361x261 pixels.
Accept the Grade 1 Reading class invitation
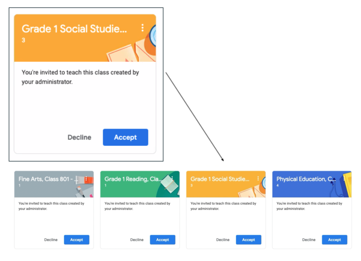click(162, 240)
